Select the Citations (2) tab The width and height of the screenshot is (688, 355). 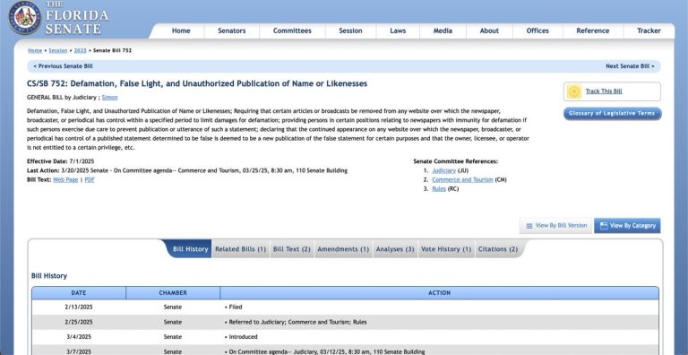click(498, 249)
